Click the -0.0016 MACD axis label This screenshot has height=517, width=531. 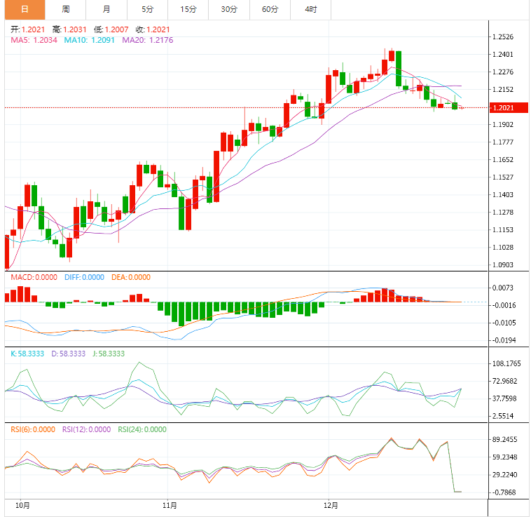click(504, 305)
